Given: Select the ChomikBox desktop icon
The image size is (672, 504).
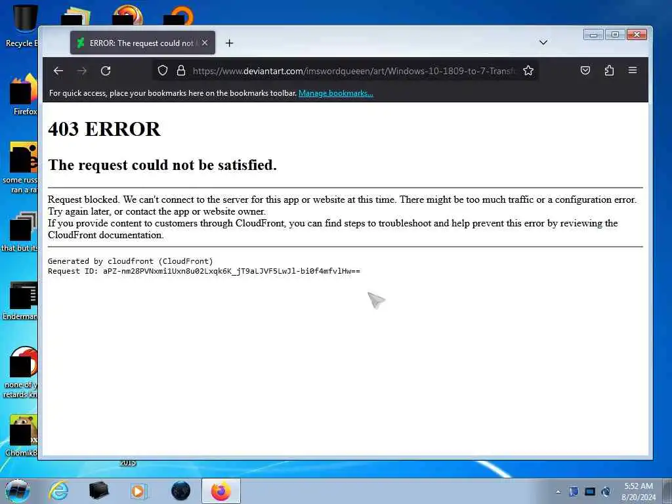Looking at the screenshot, I should [22, 435].
